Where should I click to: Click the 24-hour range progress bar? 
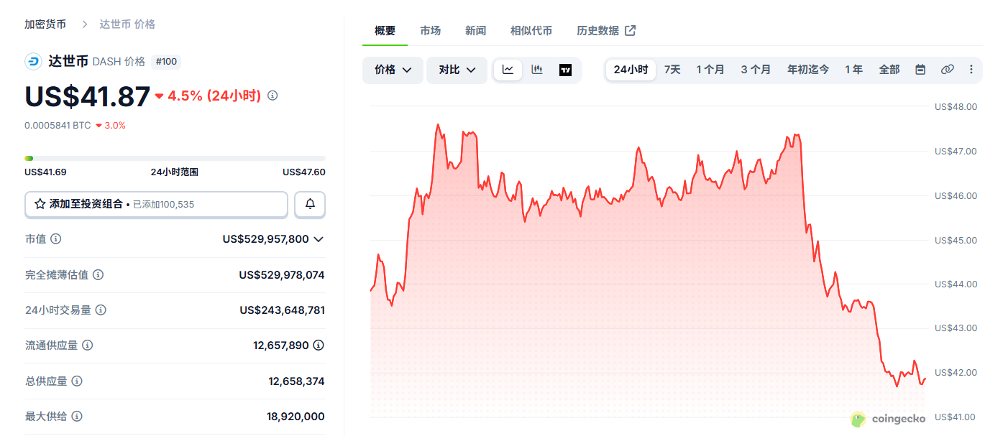click(175, 158)
